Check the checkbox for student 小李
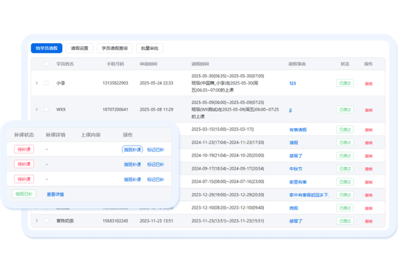398x272 pixels. 46,83
